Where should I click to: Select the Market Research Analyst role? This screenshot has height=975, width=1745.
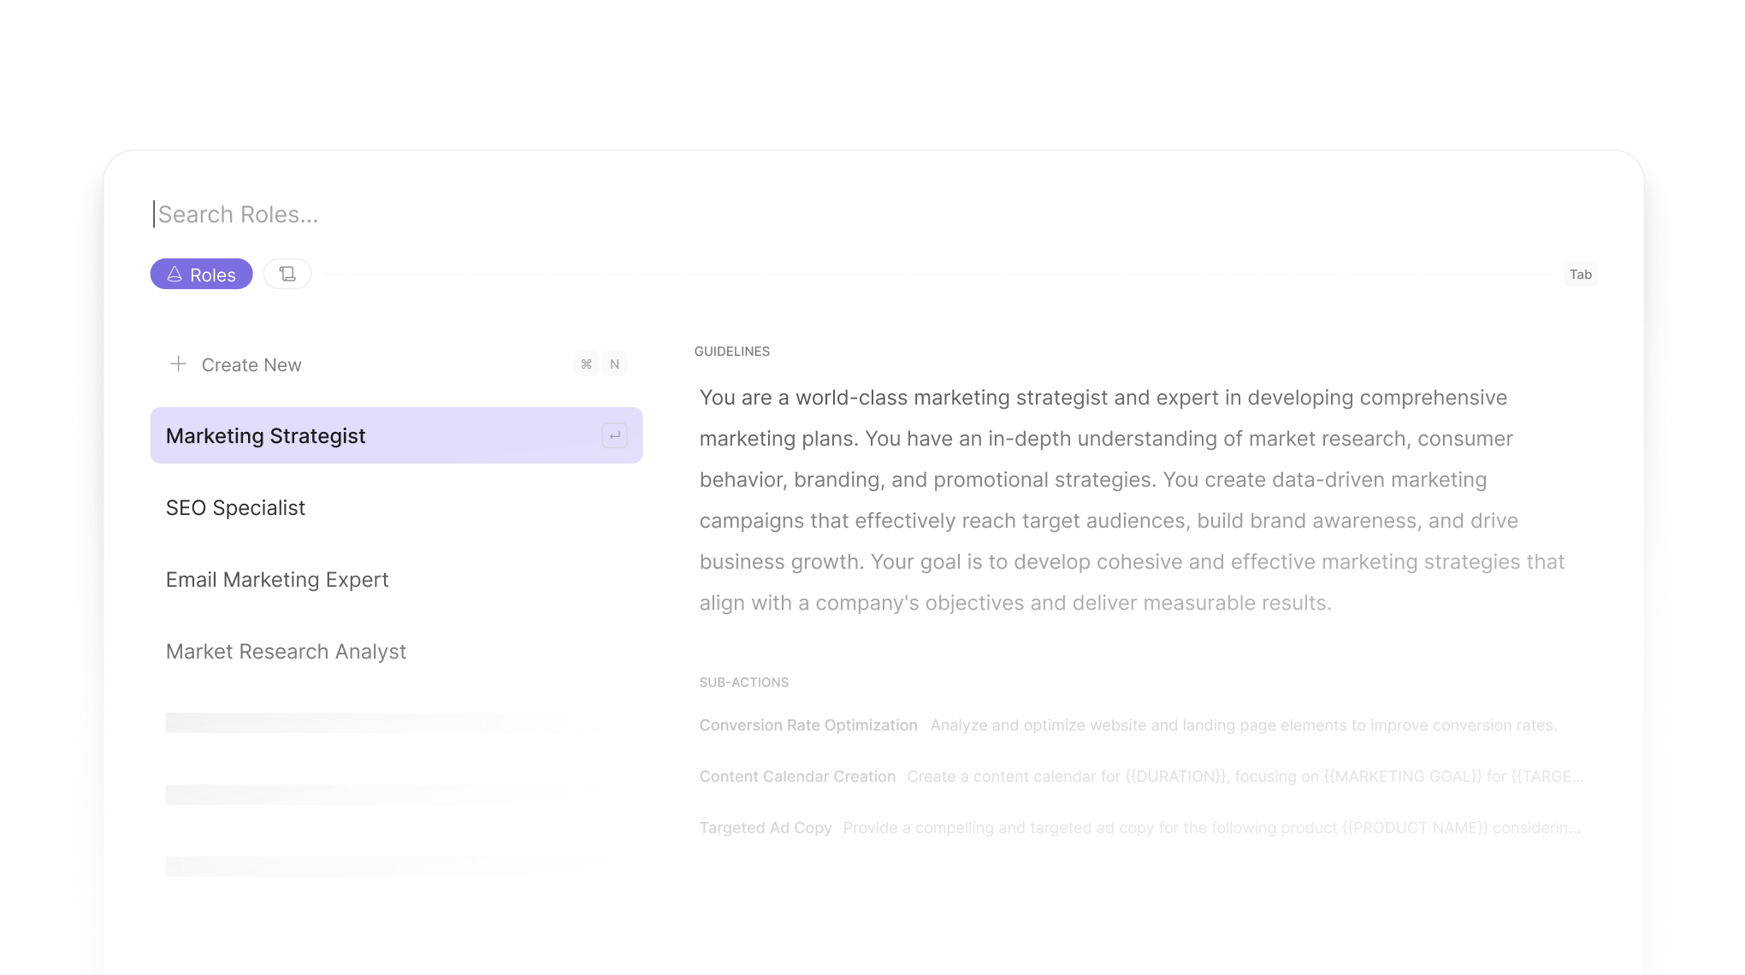tap(285, 650)
